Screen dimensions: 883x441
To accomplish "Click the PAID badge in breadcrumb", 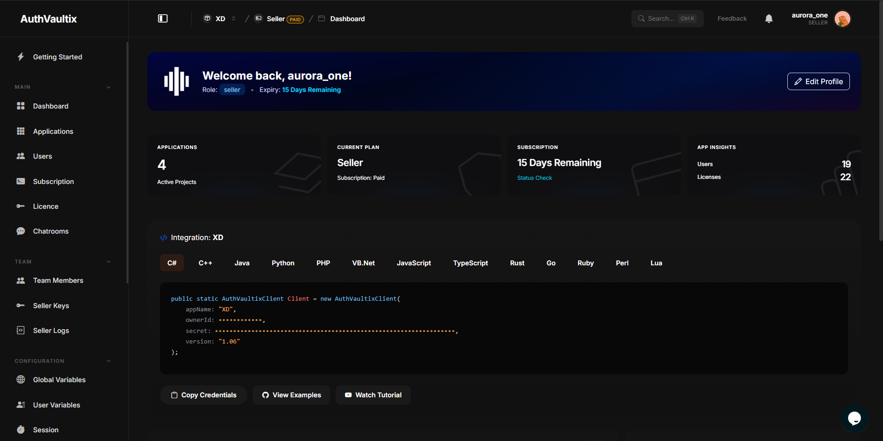I will pyautogui.click(x=295, y=19).
